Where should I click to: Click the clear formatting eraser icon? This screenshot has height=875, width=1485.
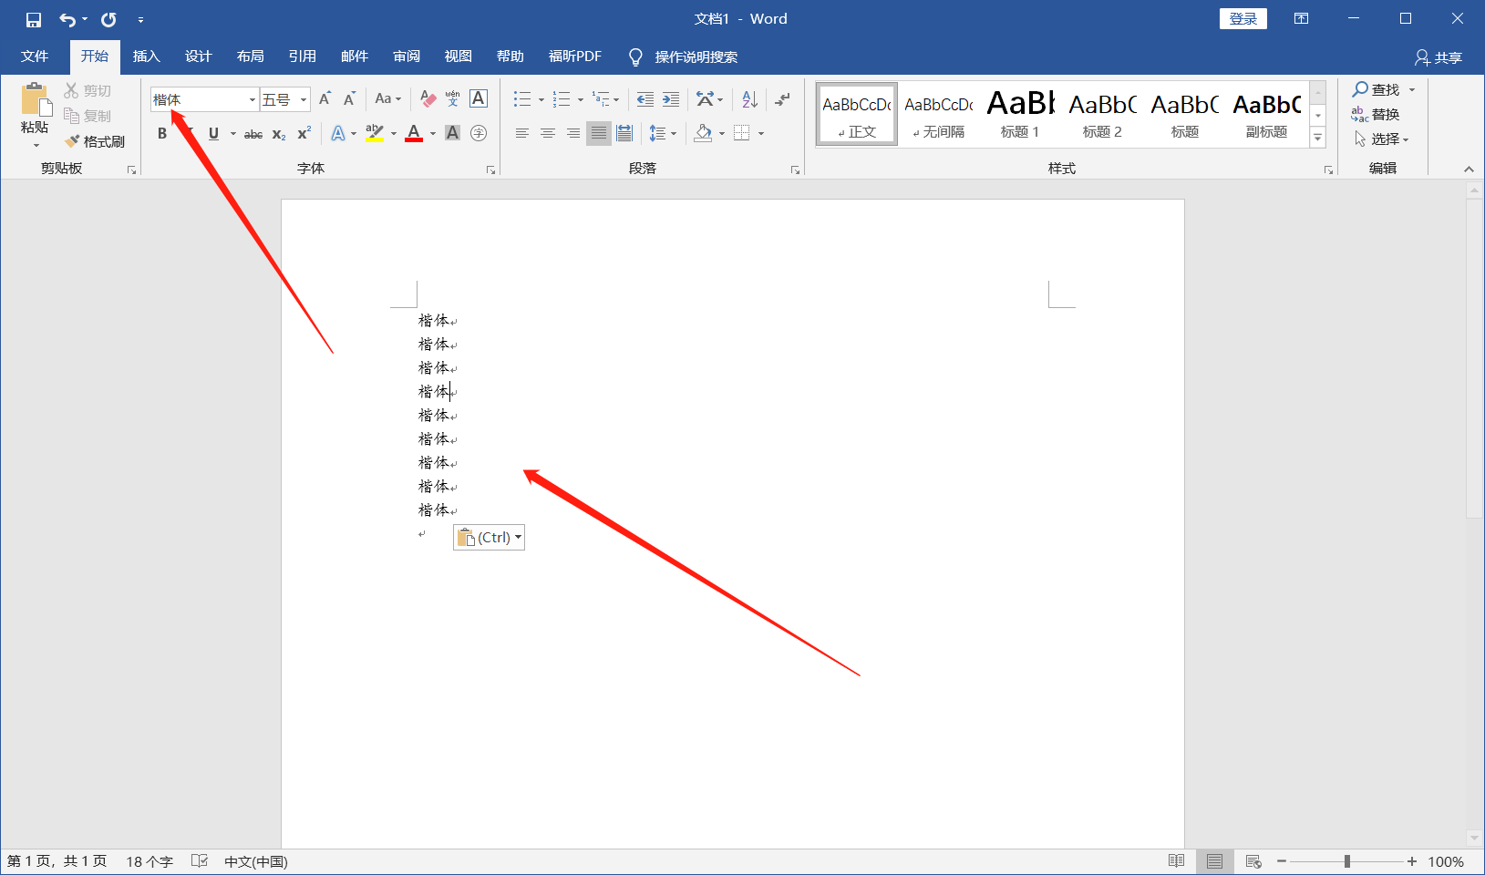[x=428, y=99]
